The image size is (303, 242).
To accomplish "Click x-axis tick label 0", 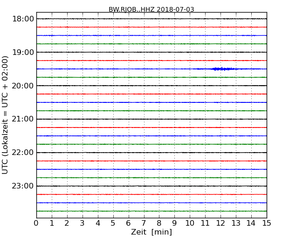I will [x=36, y=223].
